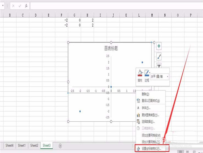Screen dimensions: 203x153
Task: Choose 字体 from the context menu
Action: click(x=146, y=108)
